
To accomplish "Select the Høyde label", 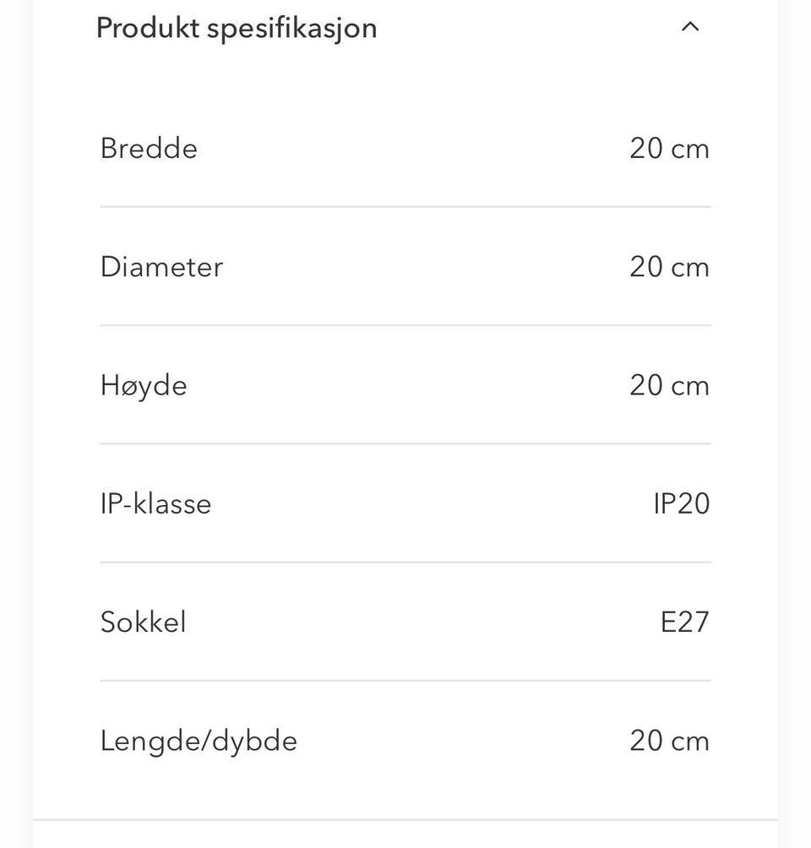I will tap(144, 386).
